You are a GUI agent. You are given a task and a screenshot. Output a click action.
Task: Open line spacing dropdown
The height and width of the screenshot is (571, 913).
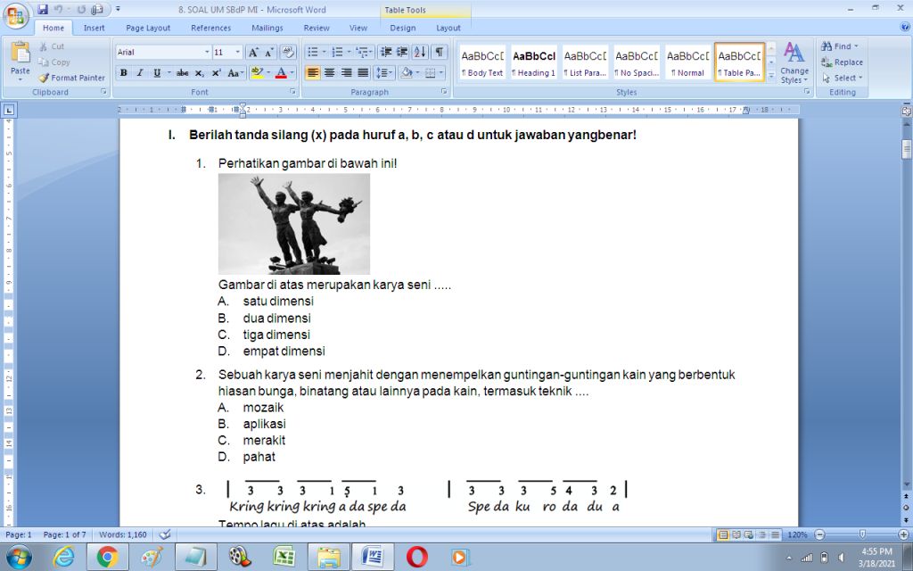[385, 73]
